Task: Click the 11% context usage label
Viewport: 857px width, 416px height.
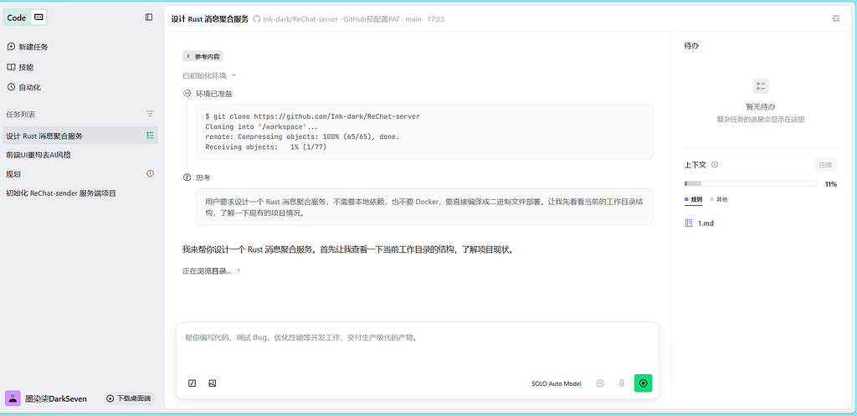Action: click(x=831, y=184)
